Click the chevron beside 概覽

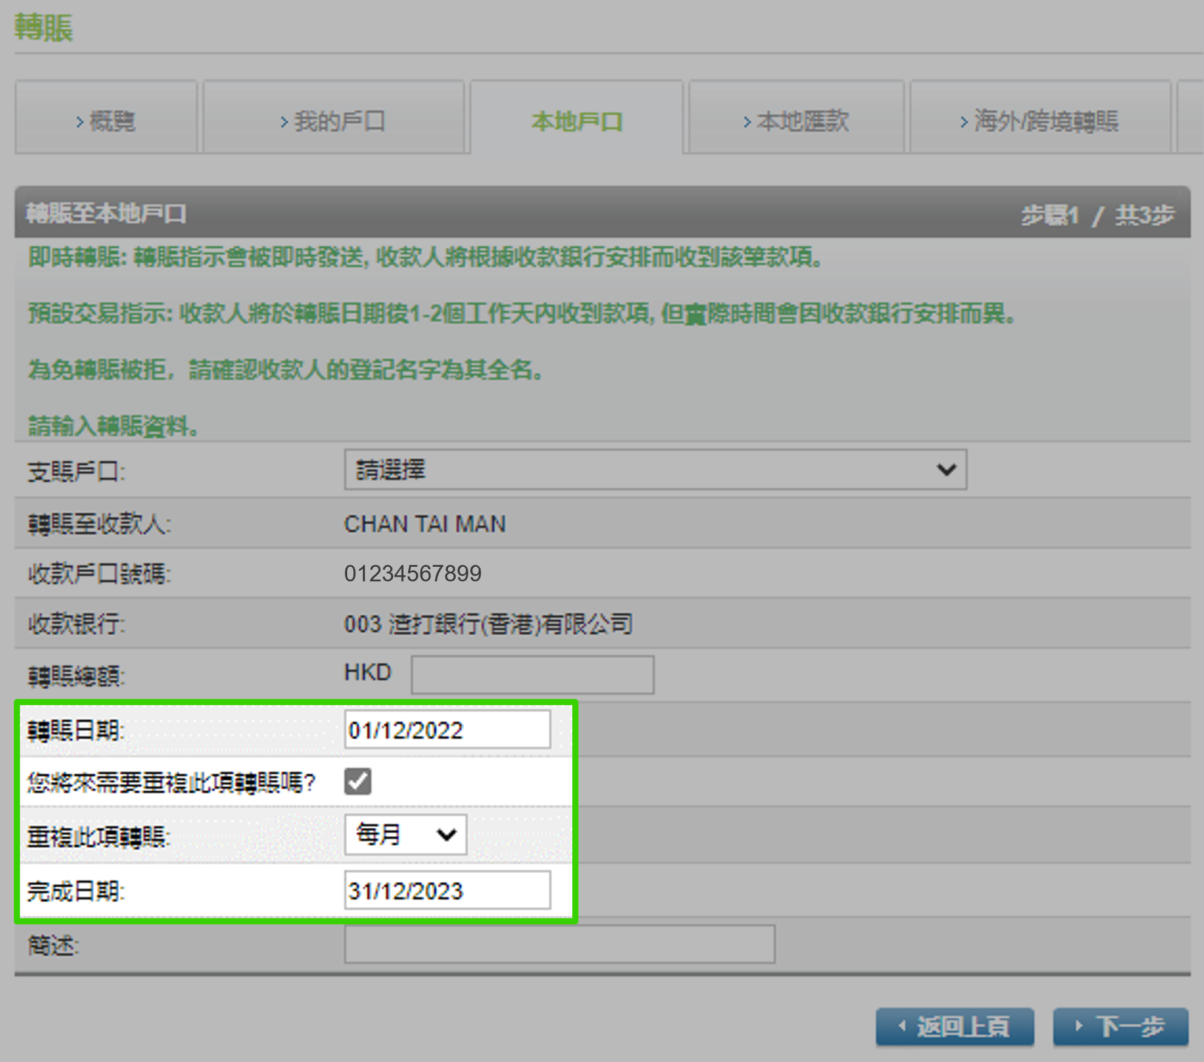click(81, 121)
